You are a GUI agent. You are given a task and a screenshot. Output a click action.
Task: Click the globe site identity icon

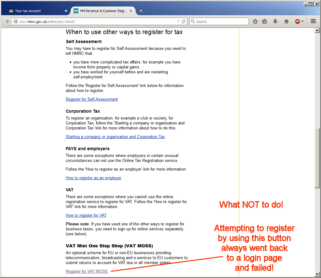(15, 21)
